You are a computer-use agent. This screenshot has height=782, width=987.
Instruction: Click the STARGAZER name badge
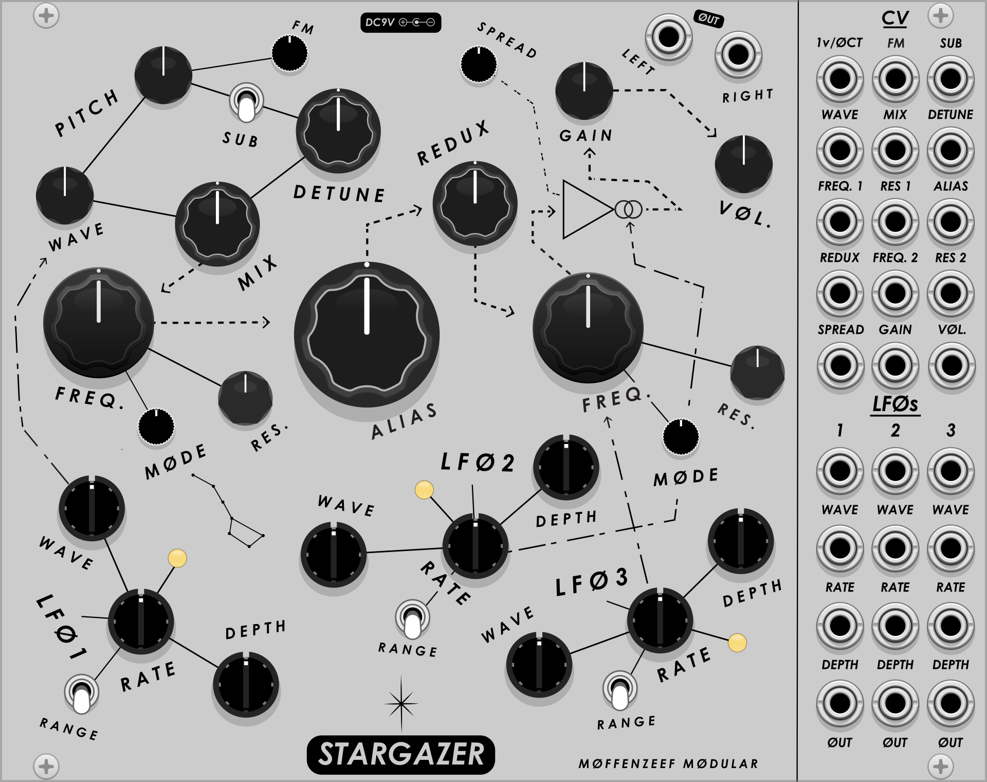point(401,755)
